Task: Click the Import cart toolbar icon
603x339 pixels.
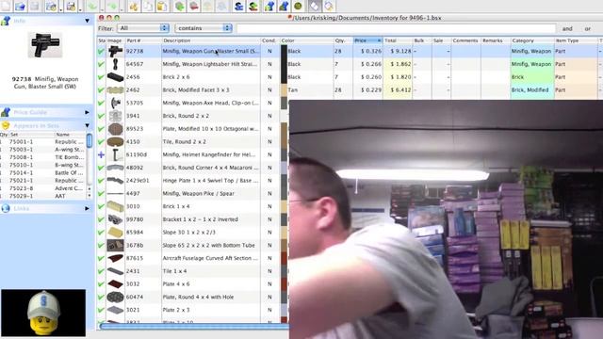Action: click(x=51, y=6)
